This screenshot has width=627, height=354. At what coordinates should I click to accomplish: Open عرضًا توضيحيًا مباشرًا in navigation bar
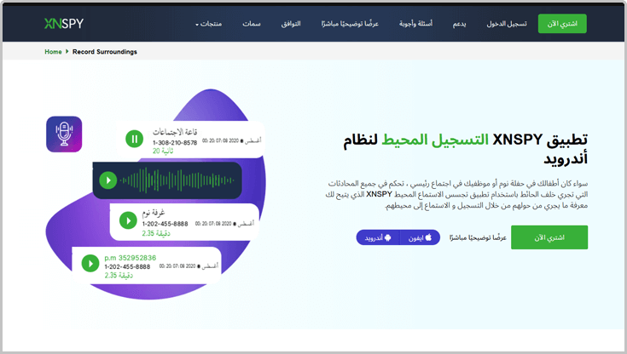tap(350, 24)
